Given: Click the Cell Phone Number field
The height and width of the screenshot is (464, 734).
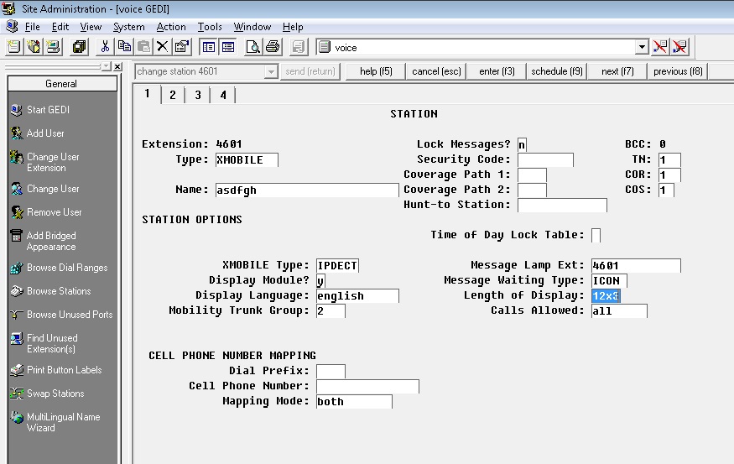Looking at the screenshot, I should (x=367, y=386).
